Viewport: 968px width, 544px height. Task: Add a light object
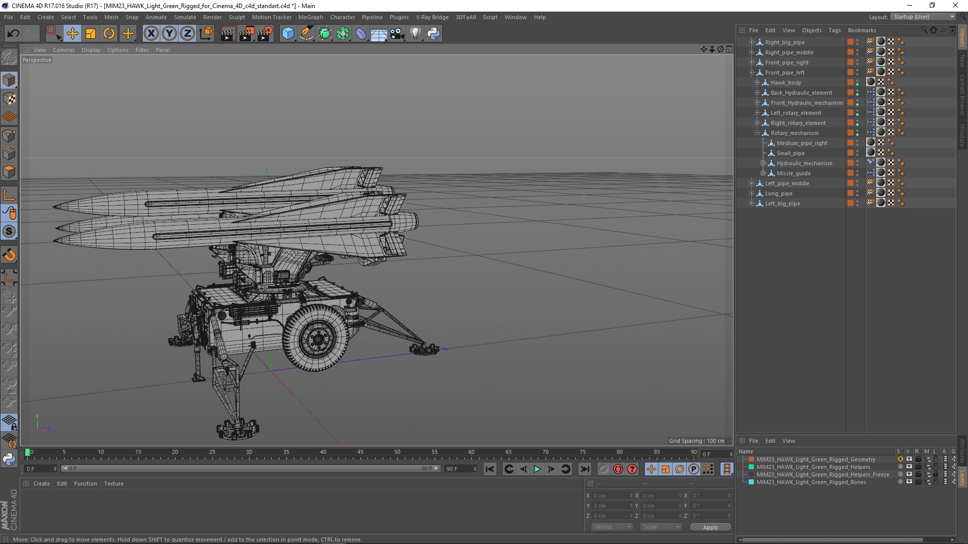tap(415, 34)
